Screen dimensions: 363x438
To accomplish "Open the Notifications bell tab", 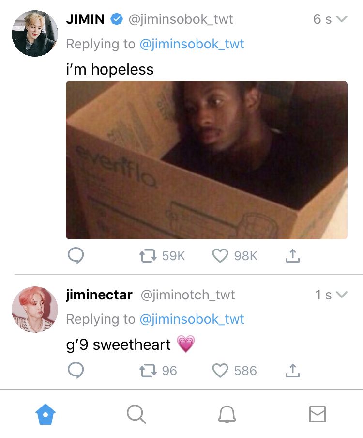I will tap(227, 415).
